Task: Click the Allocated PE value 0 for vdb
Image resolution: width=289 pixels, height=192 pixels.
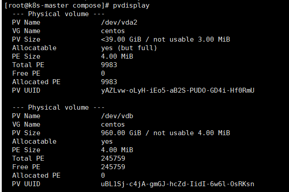Action: [x=103, y=175]
